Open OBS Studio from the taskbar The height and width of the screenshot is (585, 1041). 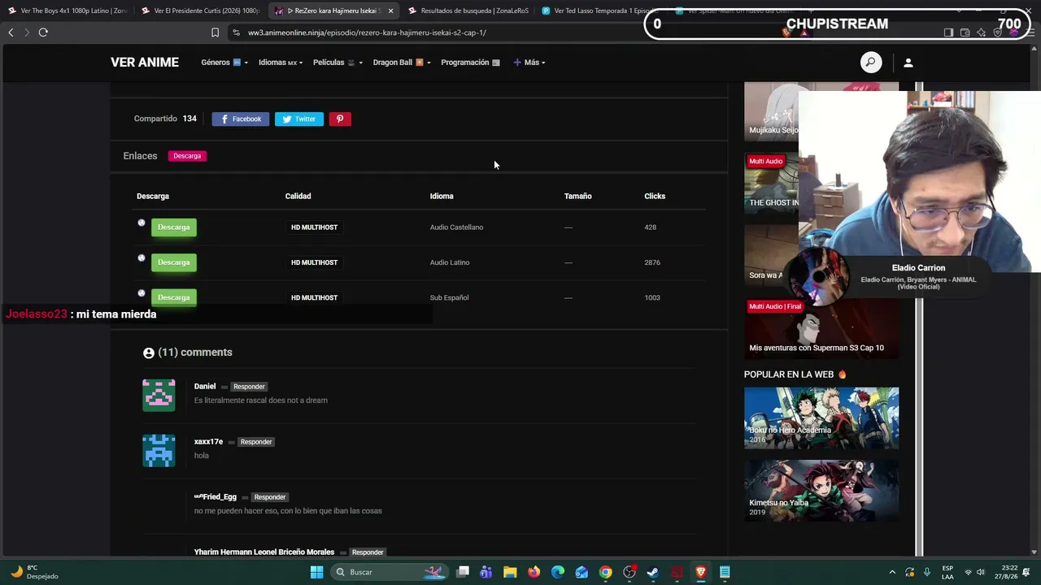tap(629, 572)
